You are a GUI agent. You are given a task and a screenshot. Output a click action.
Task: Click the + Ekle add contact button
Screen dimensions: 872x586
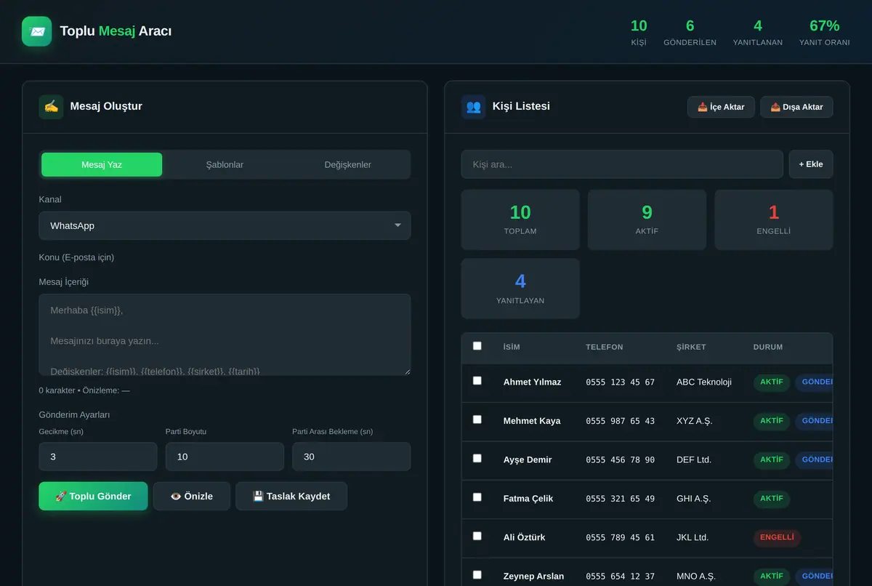pyautogui.click(x=811, y=164)
